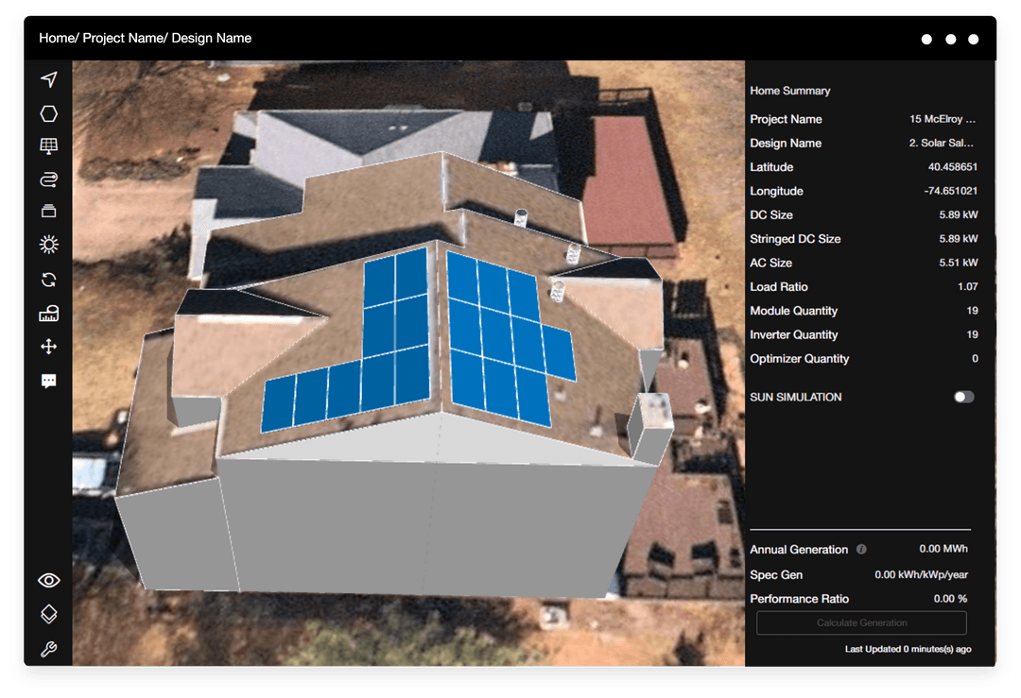Open the stringing wire tool
Viewport: 1021px width, 698px height.
pyautogui.click(x=49, y=179)
